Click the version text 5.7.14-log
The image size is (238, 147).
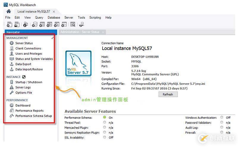[x=139, y=71]
